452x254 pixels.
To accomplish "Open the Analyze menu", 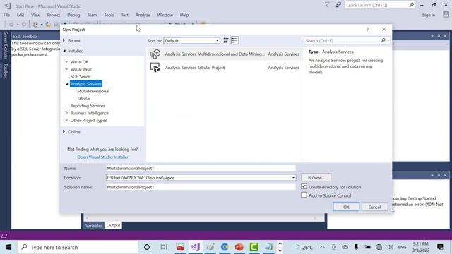I will [x=143, y=15].
